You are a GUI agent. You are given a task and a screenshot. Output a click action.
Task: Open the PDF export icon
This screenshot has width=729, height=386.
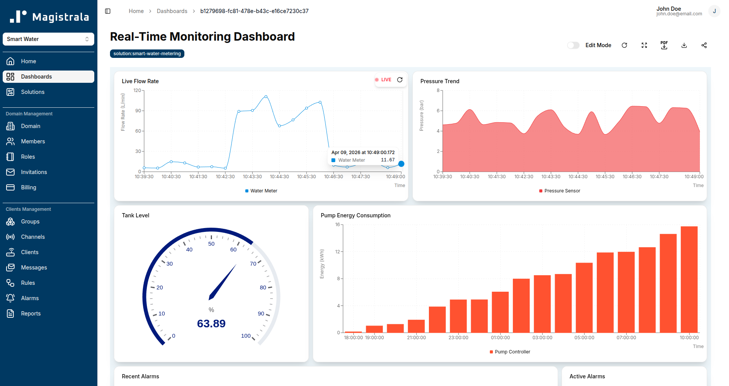[x=664, y=45]
